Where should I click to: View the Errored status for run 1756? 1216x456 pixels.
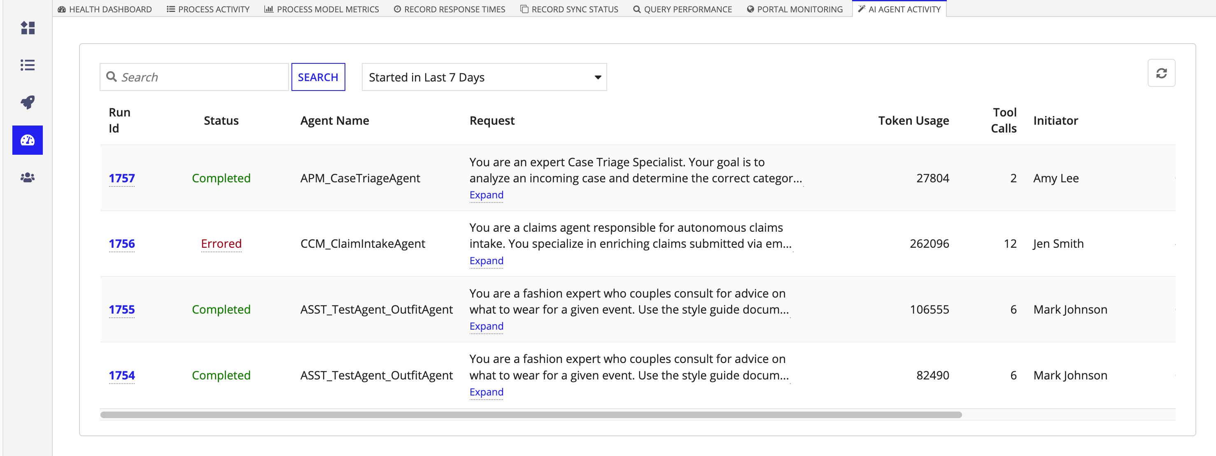(221, 244)
